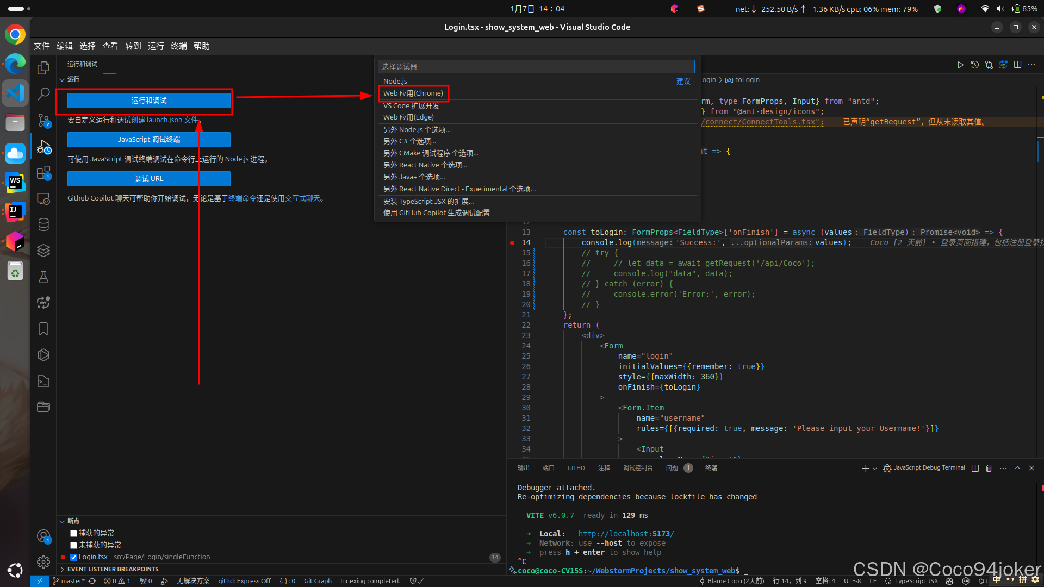Click the blue 运行和调试 button
Viewport: 1044px width, 587px height.
click(148, 101)
